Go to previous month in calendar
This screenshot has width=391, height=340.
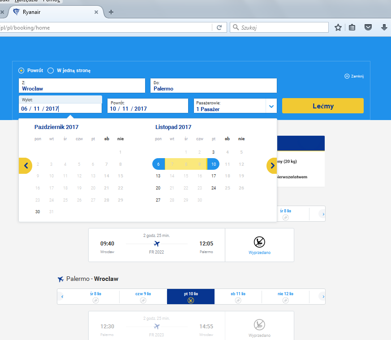point(26,166)
